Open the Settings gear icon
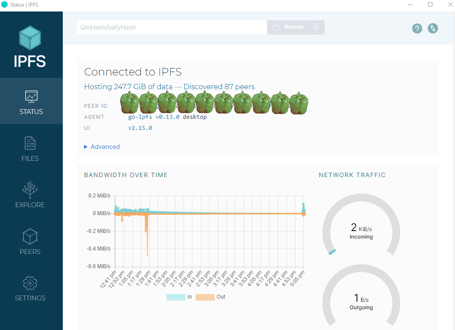The height and width of the screenshot is (330, 455). pyautogui.click(x=30, y=283)
